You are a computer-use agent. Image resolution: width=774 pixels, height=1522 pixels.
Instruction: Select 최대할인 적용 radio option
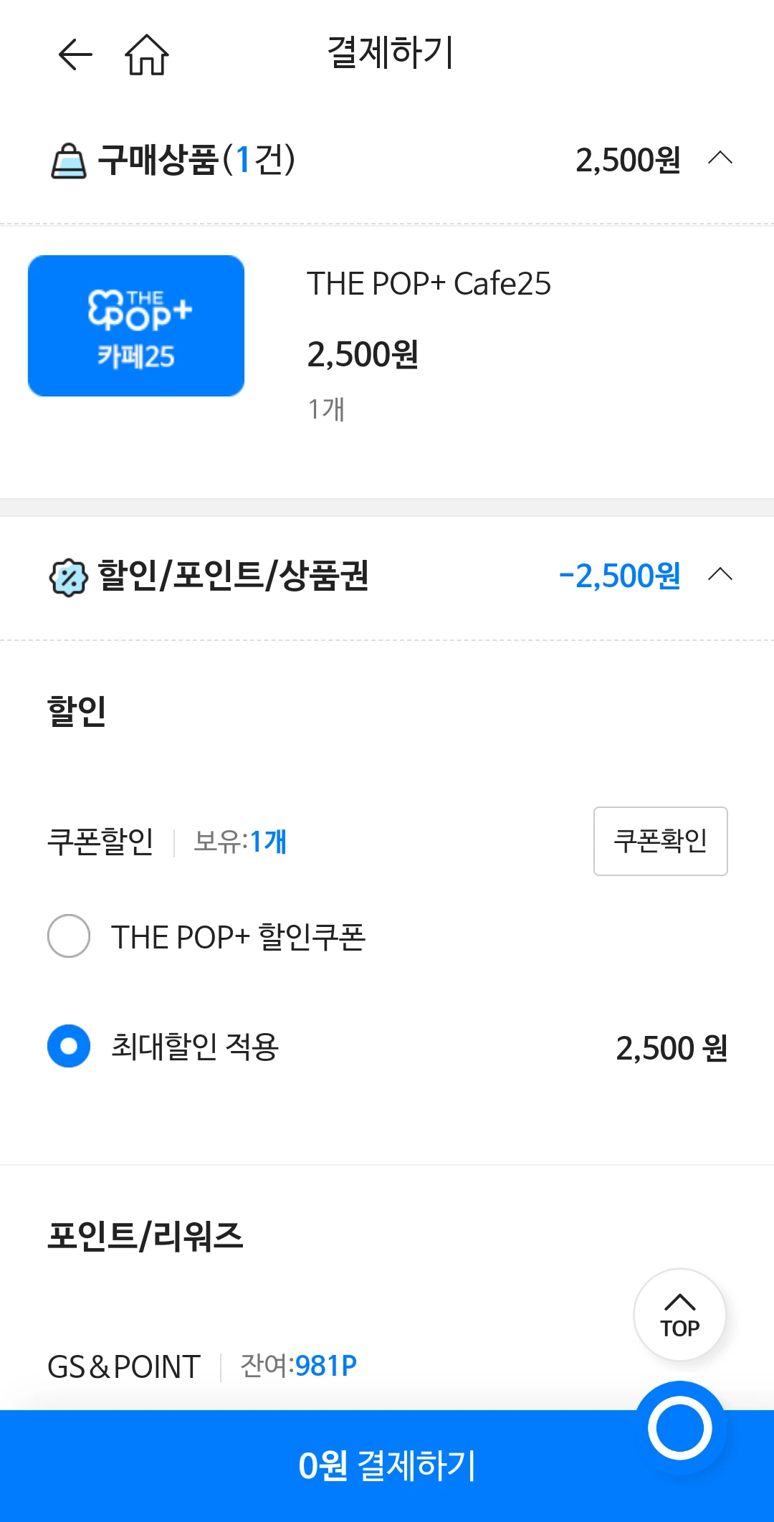[69, 1046]
